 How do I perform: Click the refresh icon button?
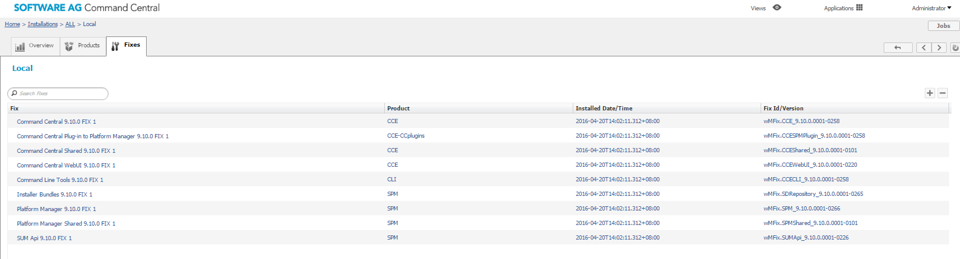[x=955, y=48]
